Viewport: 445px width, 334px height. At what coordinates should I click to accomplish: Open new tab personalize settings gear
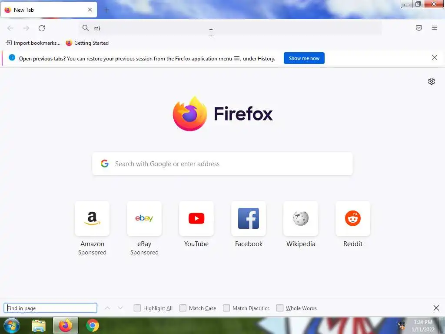pos(432,81)
